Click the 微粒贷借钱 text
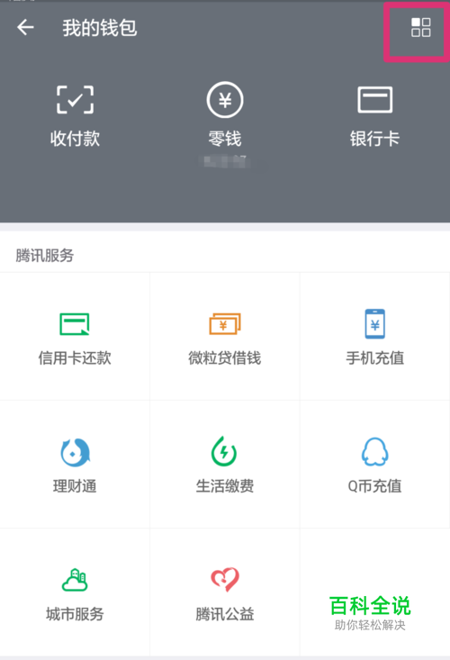The image size is (450, 660). pos(225,358)
